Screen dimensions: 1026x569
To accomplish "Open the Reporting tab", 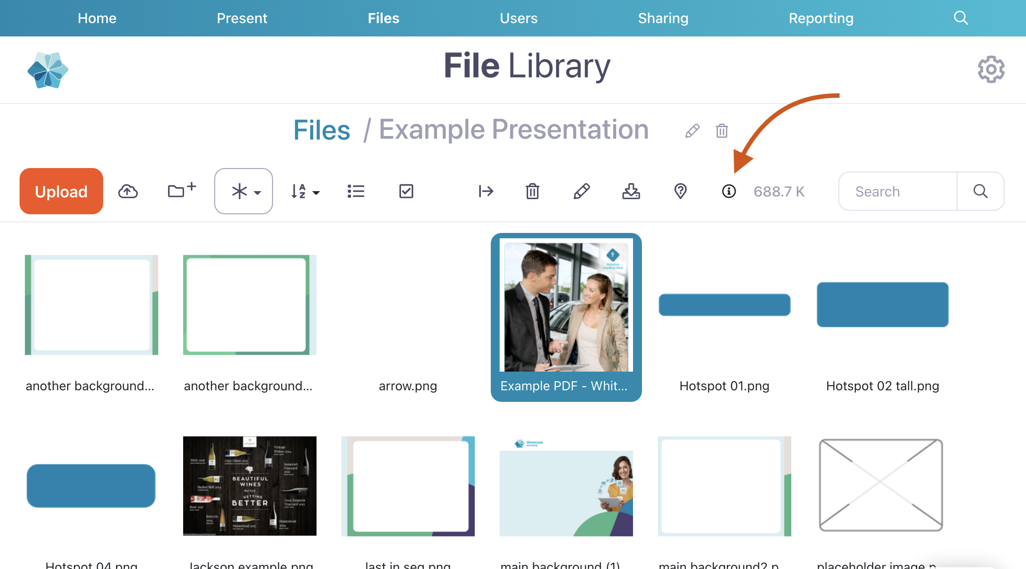I will pyautogui.click(x=821, y=18).
